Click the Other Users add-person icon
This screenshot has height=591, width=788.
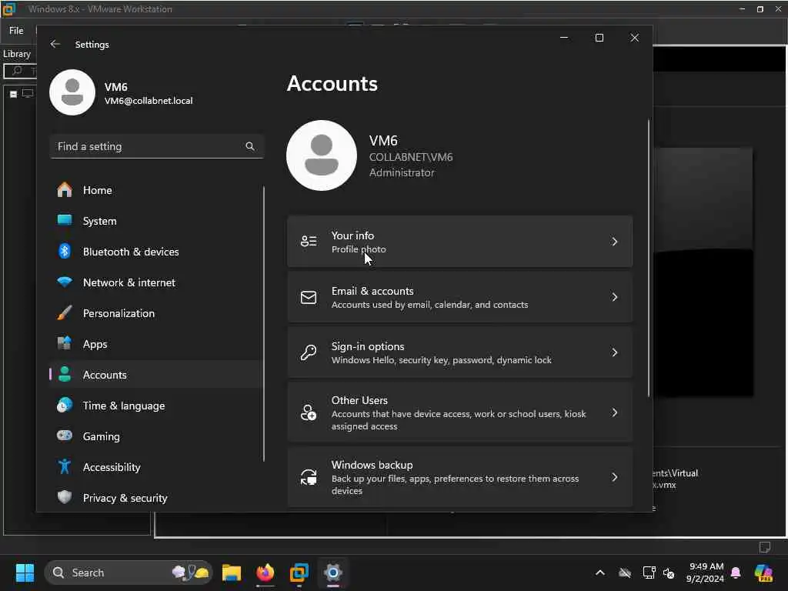309,412
